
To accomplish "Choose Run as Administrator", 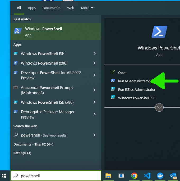I will point(134,81).
